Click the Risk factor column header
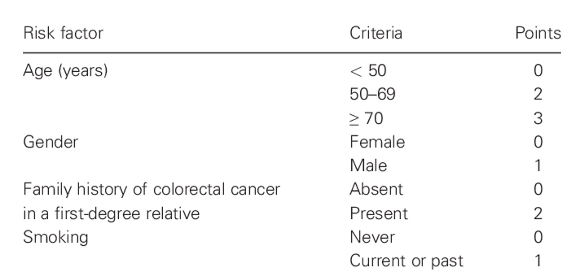This screenshot has width=586, height=280. (63, 34)
